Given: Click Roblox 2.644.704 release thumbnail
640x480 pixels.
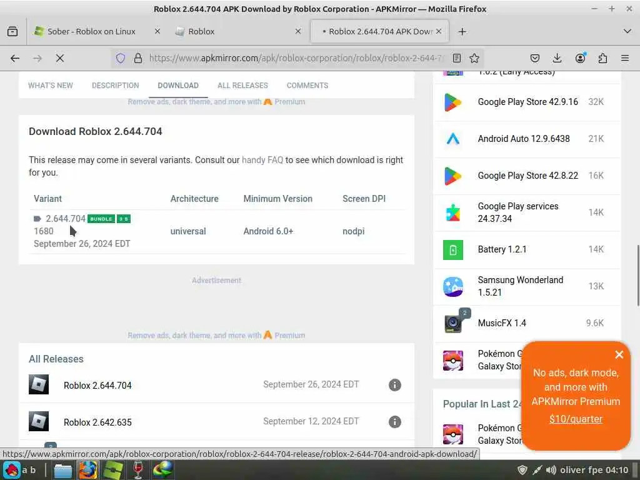Looking at the screenshot, I should [39, 384].
